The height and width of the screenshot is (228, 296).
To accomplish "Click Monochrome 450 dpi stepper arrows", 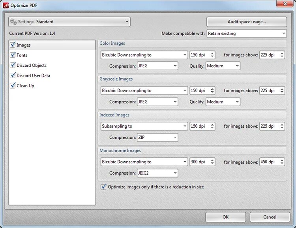I will coord(282,162).
